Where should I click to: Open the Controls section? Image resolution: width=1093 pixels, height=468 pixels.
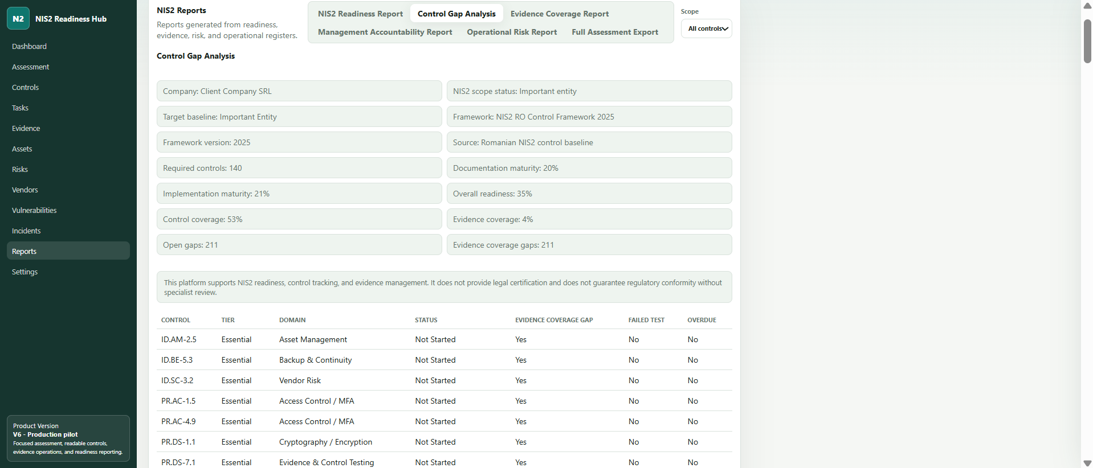68,87
